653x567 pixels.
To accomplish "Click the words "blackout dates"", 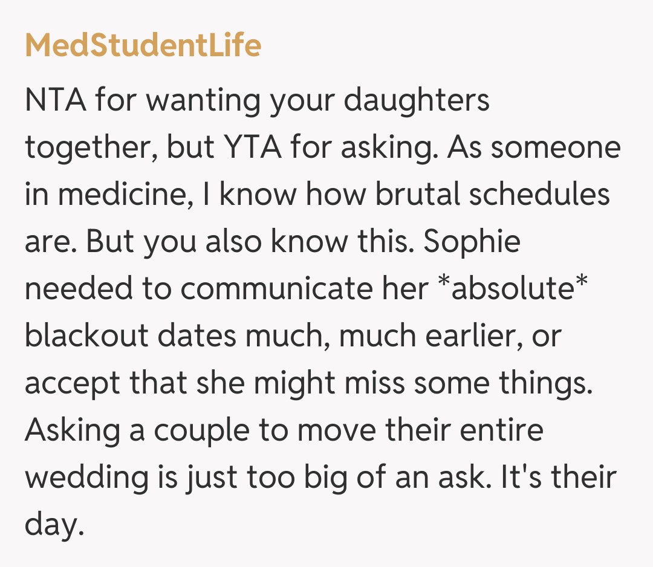I will pyautogui.click(x=131, y=335).
